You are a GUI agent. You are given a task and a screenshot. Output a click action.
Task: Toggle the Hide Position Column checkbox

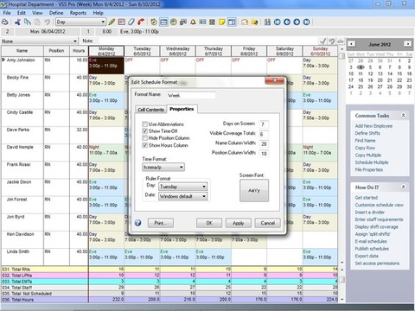click(x=144, y=138)
